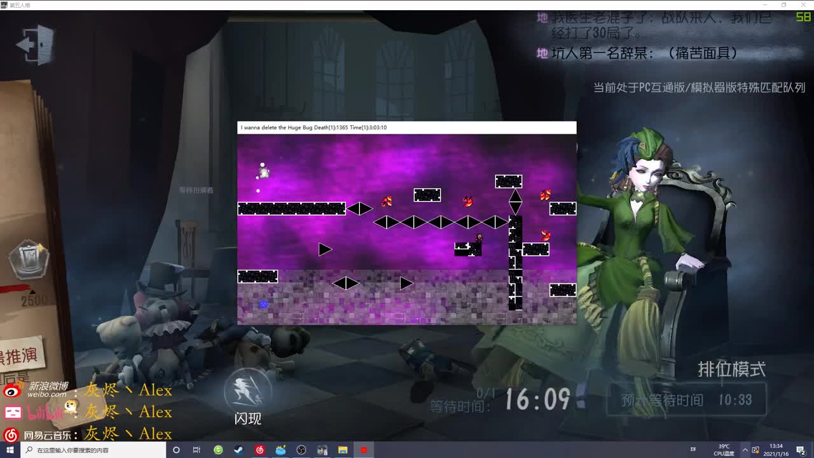Screen dimensions: 814x458
Task: Click the 'I wanna delete the Huge Bug' title bar
Action: tap(407, 127)
